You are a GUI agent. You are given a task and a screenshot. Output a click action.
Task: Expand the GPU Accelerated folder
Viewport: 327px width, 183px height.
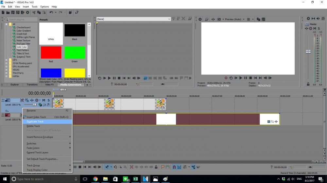point(6,67)
